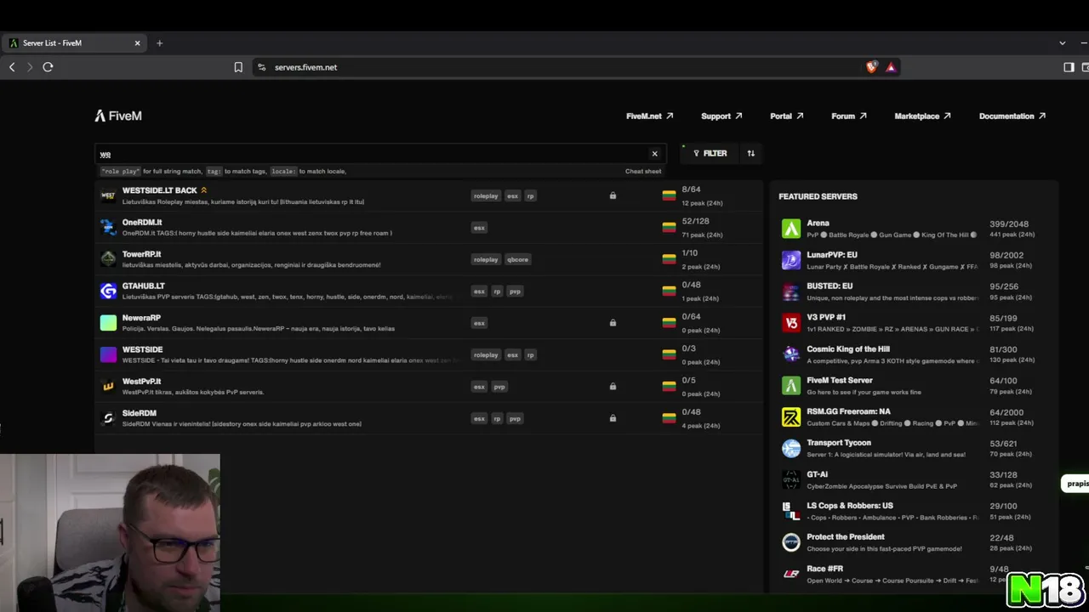The height and width of the screenshot is (612, 1089).
Task: Click the Lithuanian flag on the OneRDM.lt row
Action: pyautogui.click(x=669, y=227)
